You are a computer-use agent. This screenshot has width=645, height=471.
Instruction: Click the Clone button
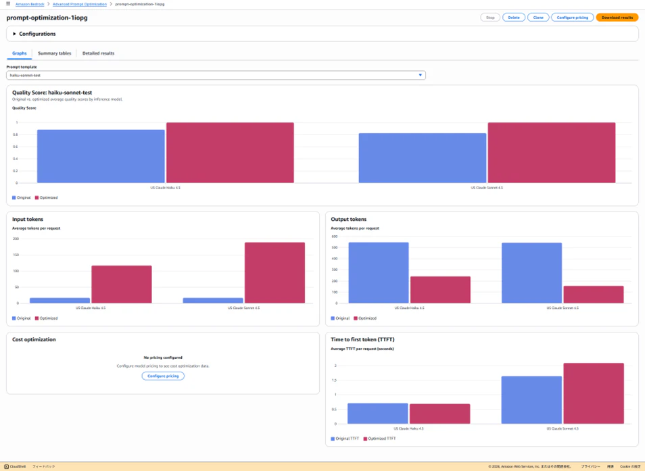538,18
